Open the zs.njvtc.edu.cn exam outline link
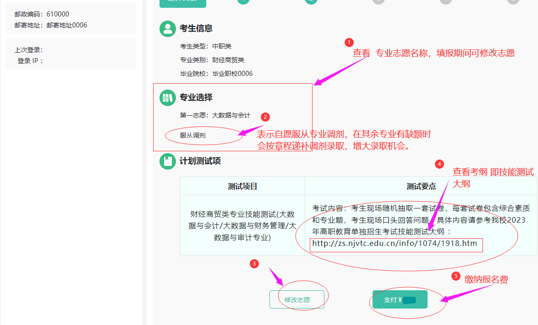 [395, 243]
